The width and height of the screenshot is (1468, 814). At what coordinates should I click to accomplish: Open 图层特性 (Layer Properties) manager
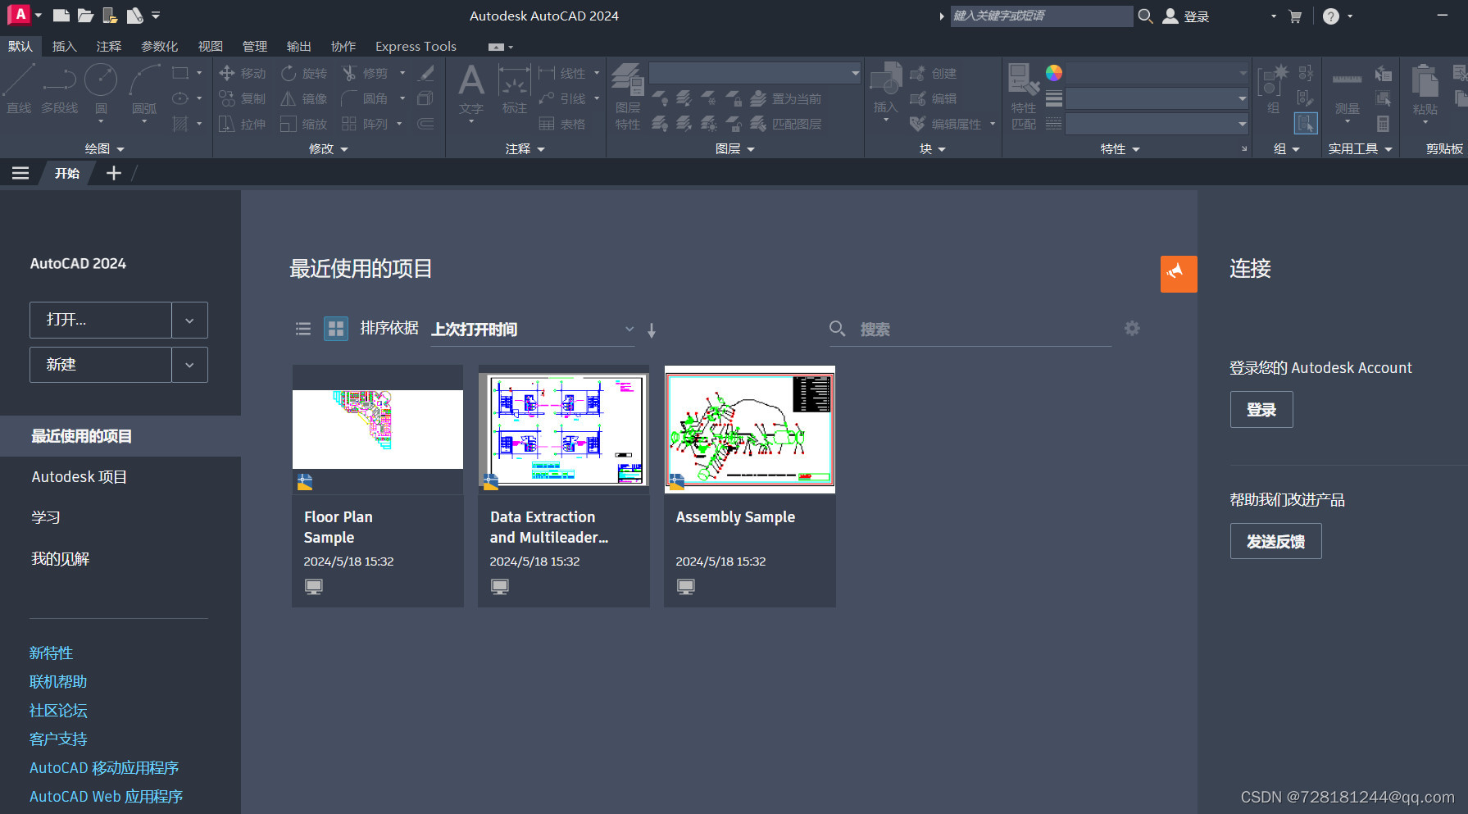(628, 96)
